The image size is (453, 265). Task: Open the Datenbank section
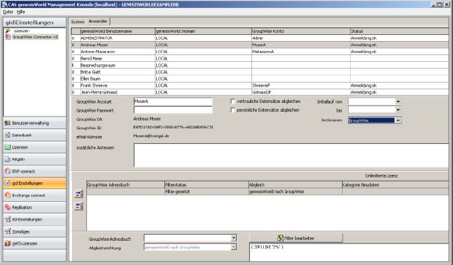[x=34, y=135]
